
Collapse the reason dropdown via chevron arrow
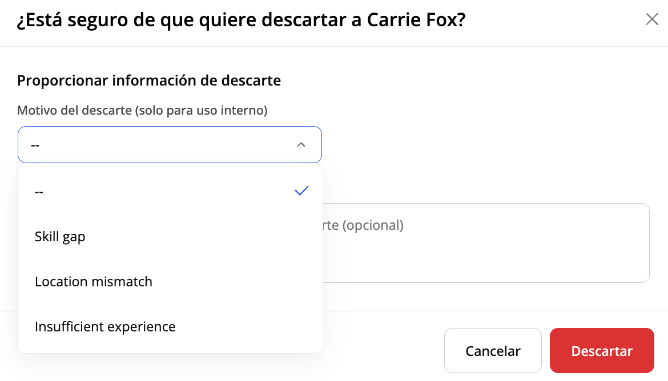(301, 145)
